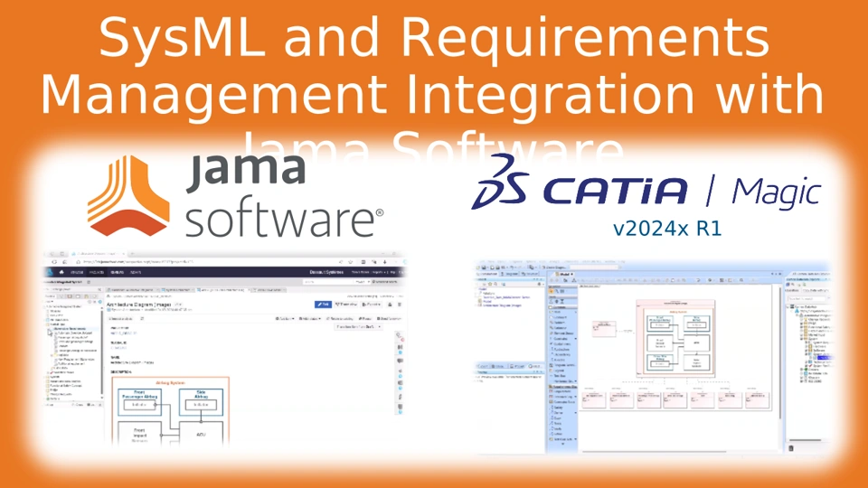Switch to the Model diagram tab in CATIA Magic

tap(563, 274)
